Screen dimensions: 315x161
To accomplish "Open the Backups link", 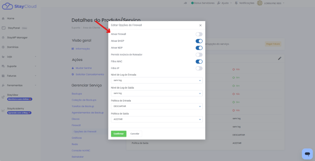I will point(77,94).
